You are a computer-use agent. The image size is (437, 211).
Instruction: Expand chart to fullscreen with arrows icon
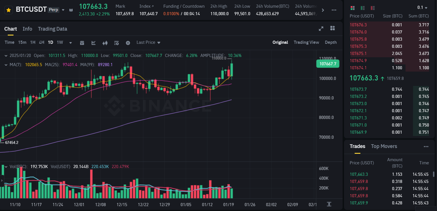(321, 28)
